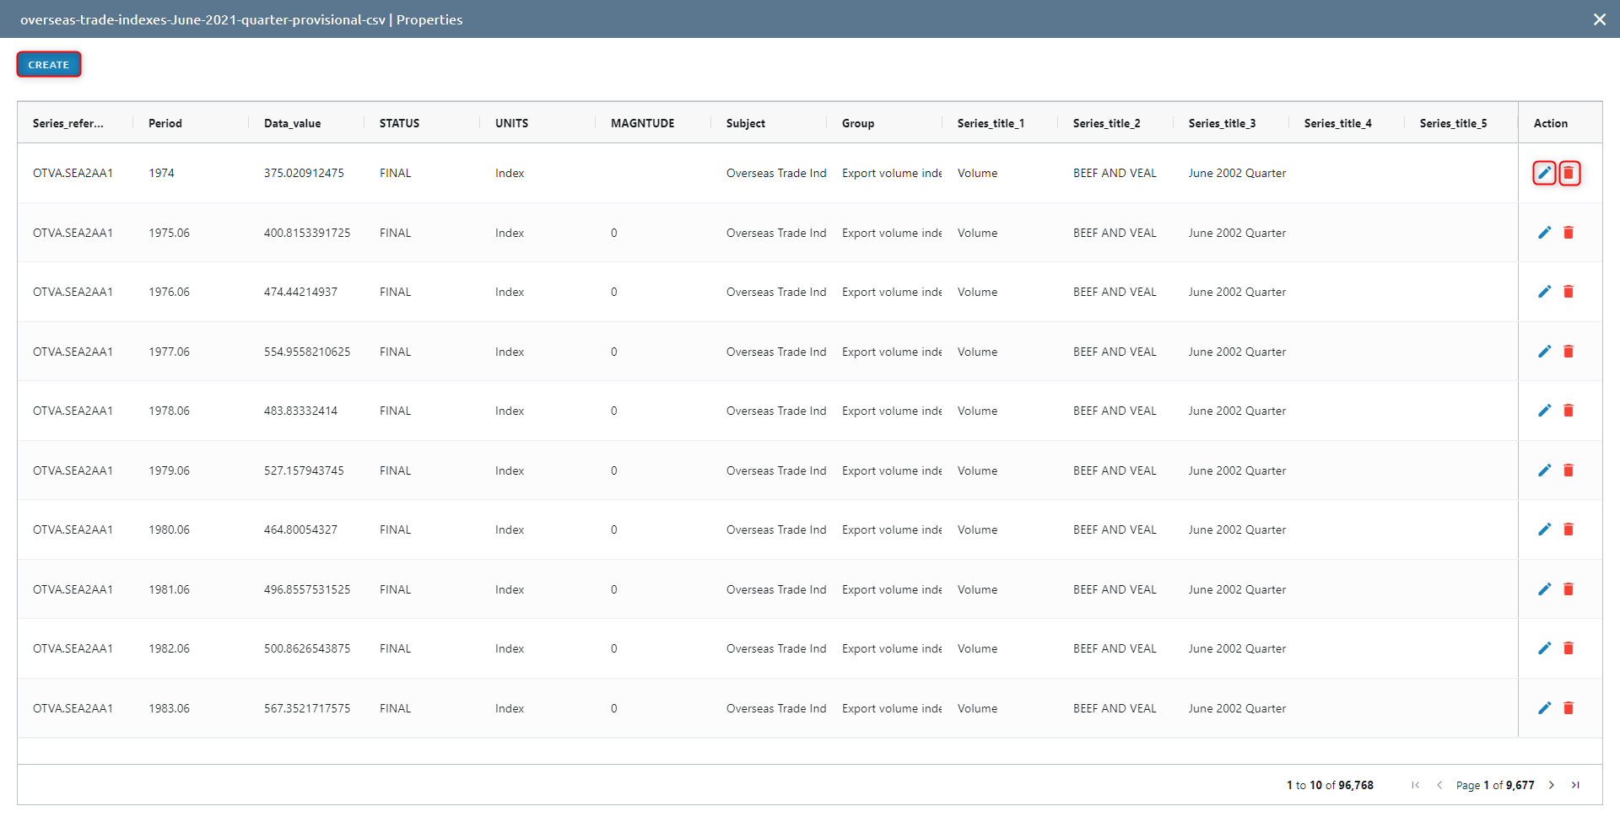The height and width of the screenshot is (817, 1620).
Task: Click the Period cell 1983.06
Action: 169,708
